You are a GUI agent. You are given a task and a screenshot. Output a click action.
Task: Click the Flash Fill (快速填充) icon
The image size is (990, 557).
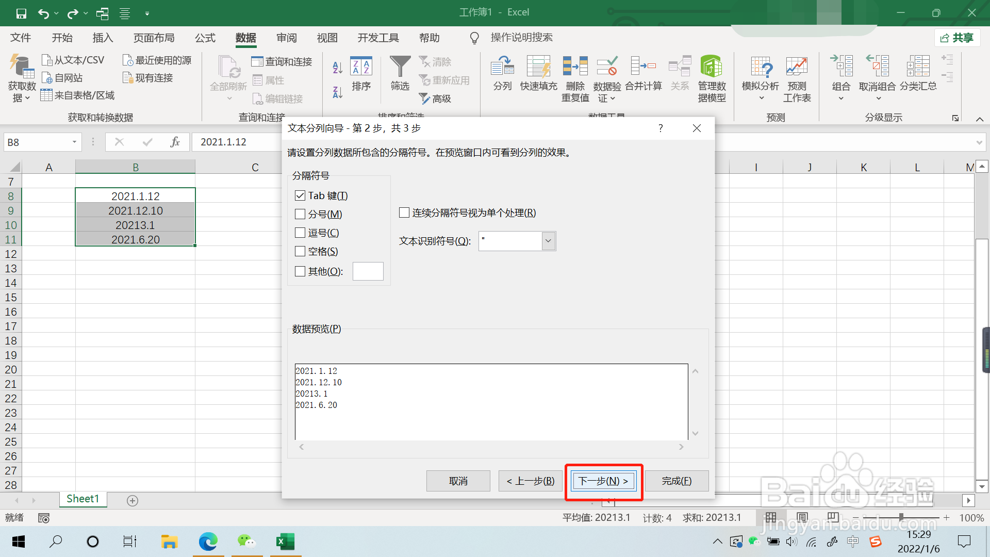pos(538,67)
